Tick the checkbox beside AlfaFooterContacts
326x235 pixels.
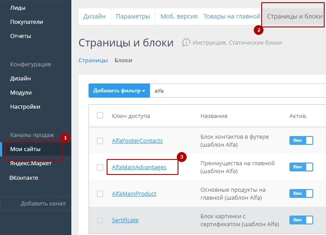[100, 141]
